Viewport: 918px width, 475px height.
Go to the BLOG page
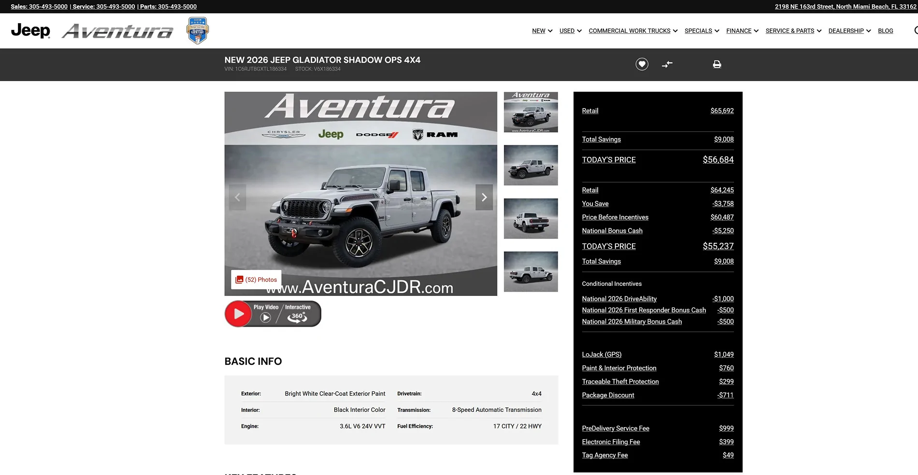point(885,31)
